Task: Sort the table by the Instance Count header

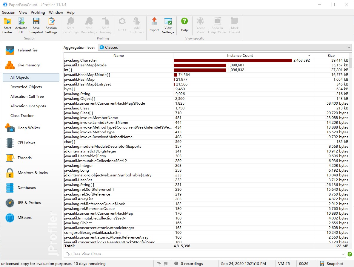Action: tap(243, 55)
